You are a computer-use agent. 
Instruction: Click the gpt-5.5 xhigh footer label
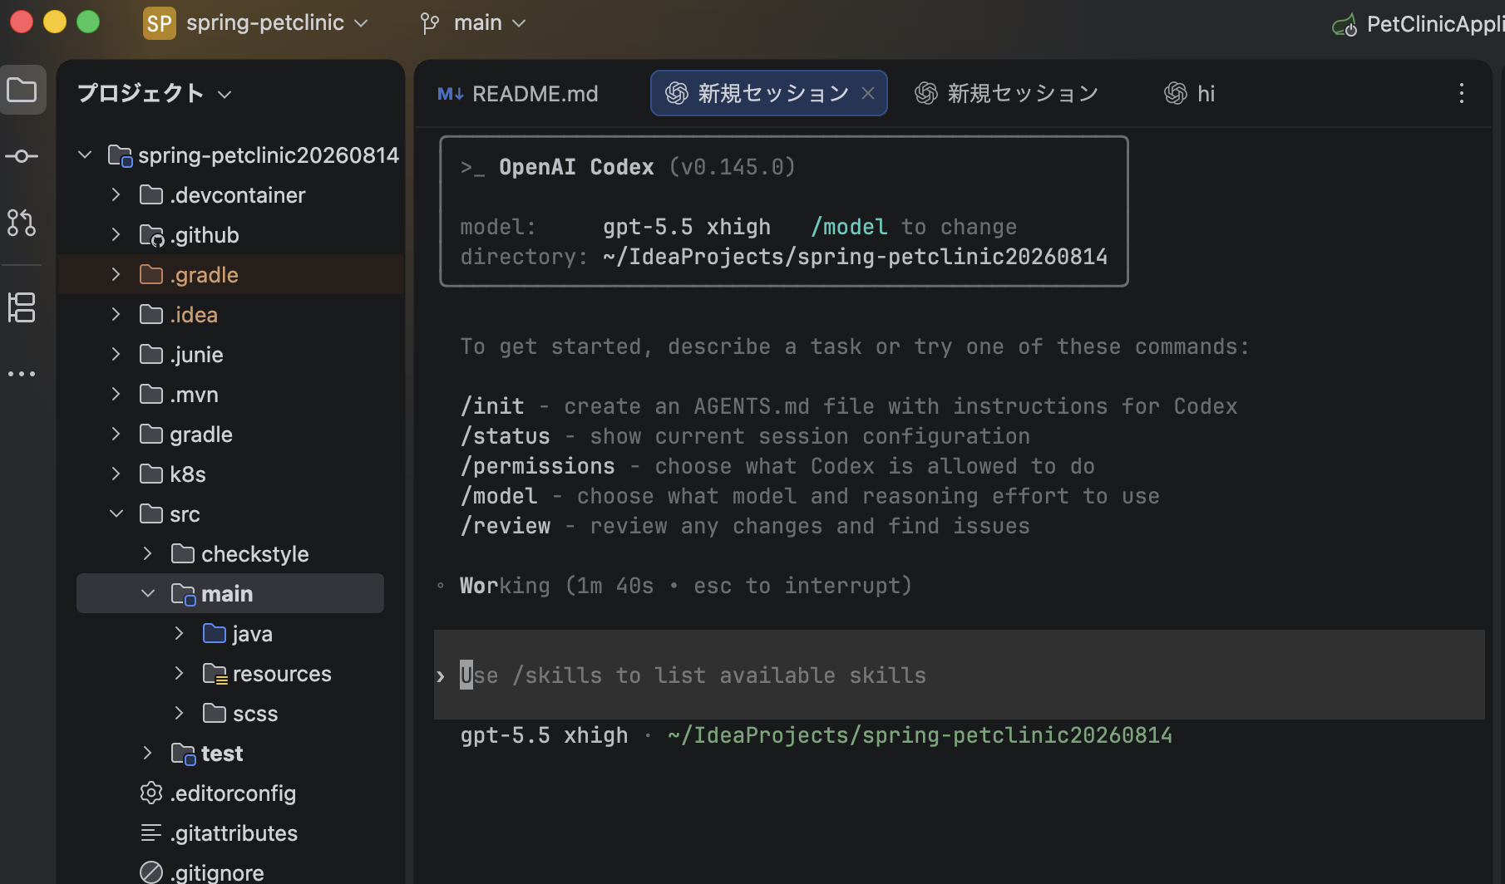(545, 735)
